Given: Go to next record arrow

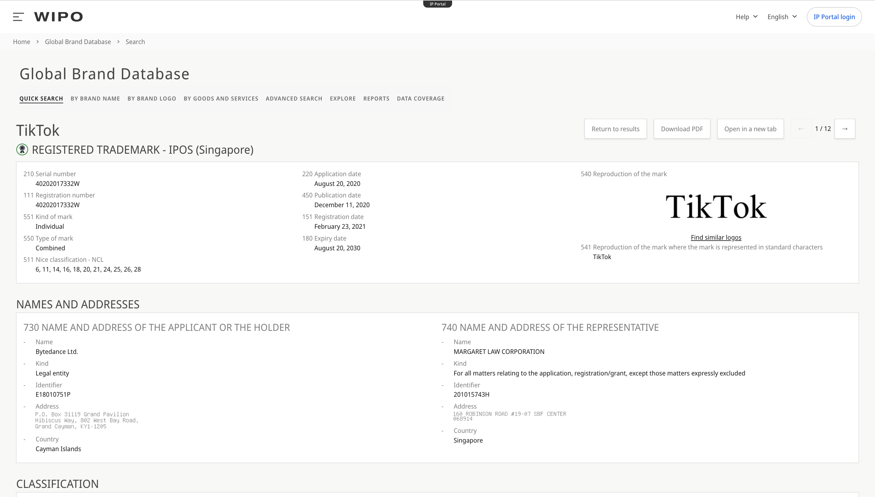Looking at the screenshot, I should click(845, 129).
